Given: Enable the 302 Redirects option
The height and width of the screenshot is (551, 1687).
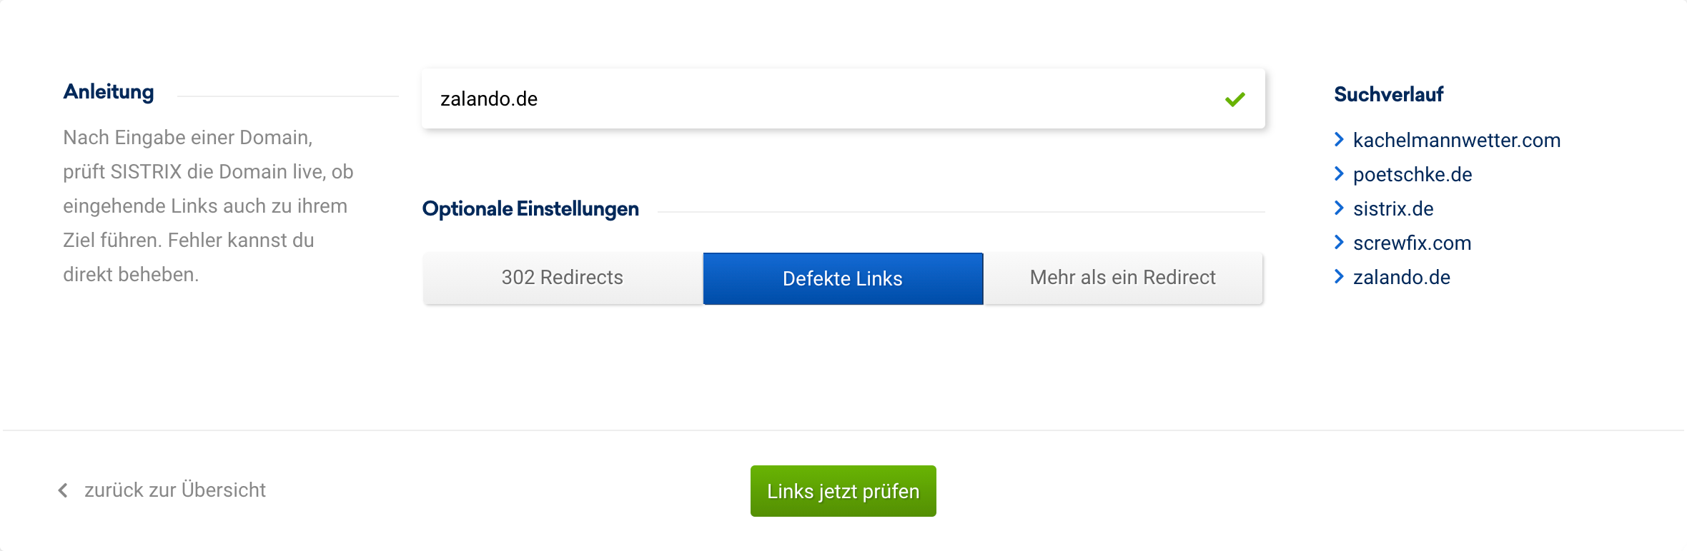Looking at the screenshot, I should click(x=562, y=278).
